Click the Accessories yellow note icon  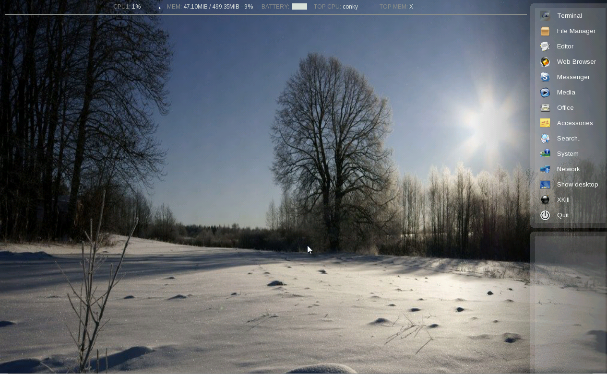click(x=545, y=123)
